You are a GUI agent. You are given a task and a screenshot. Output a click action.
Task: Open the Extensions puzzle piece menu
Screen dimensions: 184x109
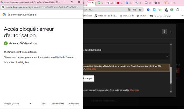pos(178,10)
